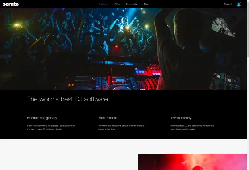Click the Products caret arrow

(108, 4)
